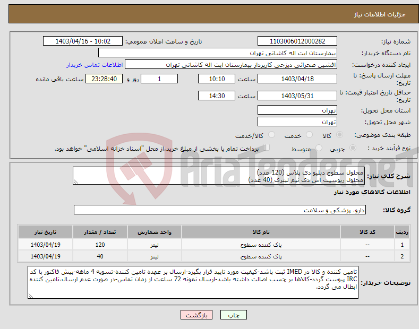Click the request creator name field
Viewport: 419px width, 329px height.
coord(231,65)
